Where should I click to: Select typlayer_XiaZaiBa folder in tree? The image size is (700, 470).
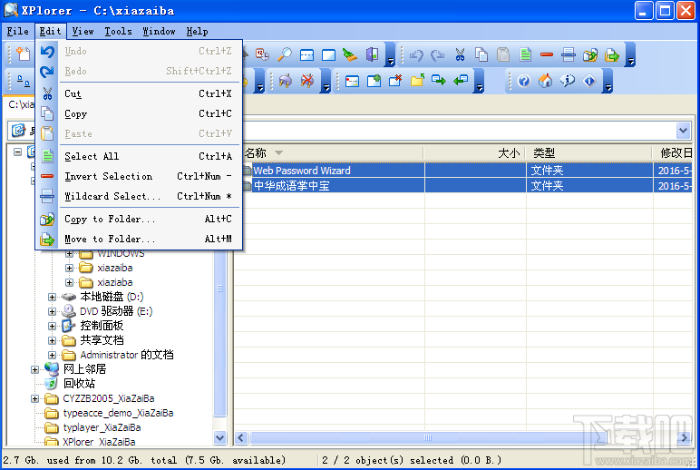[x=102, y=427]
